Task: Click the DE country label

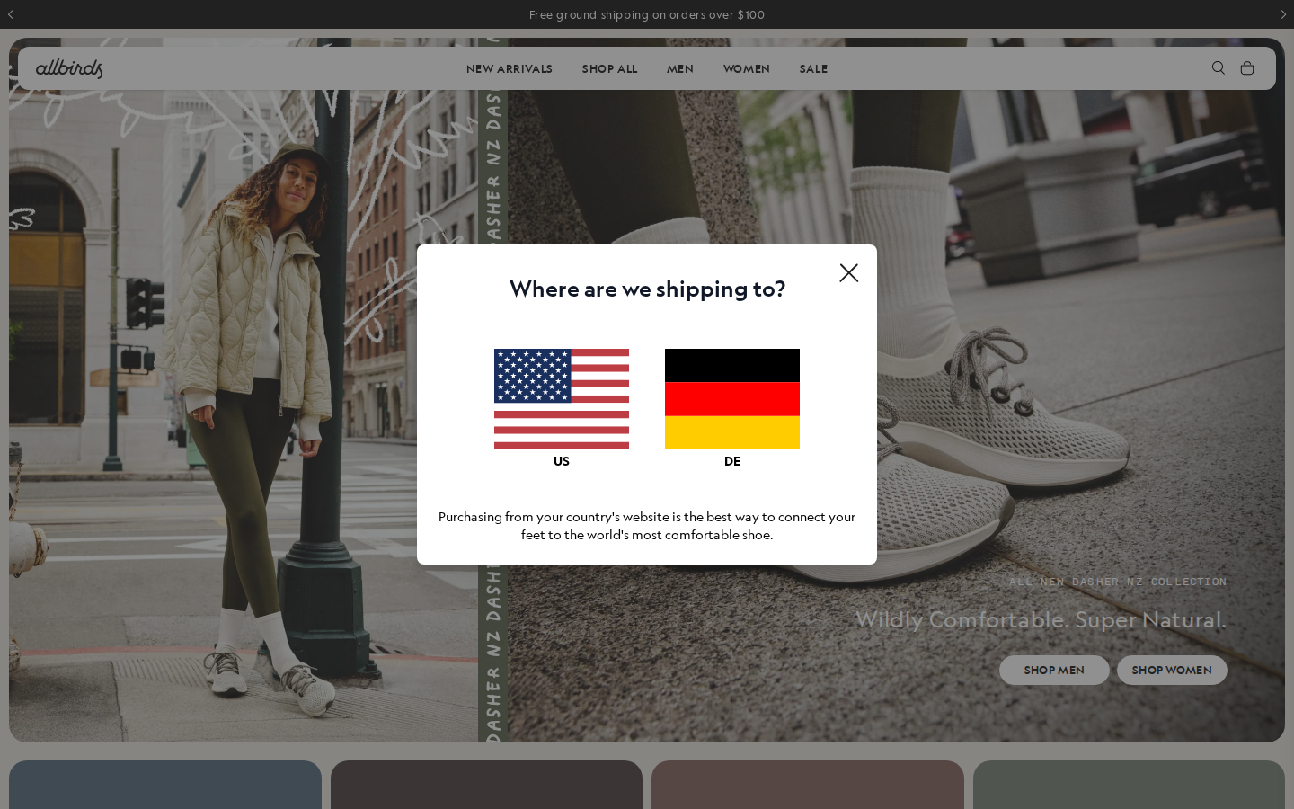Action: point(732,461)
